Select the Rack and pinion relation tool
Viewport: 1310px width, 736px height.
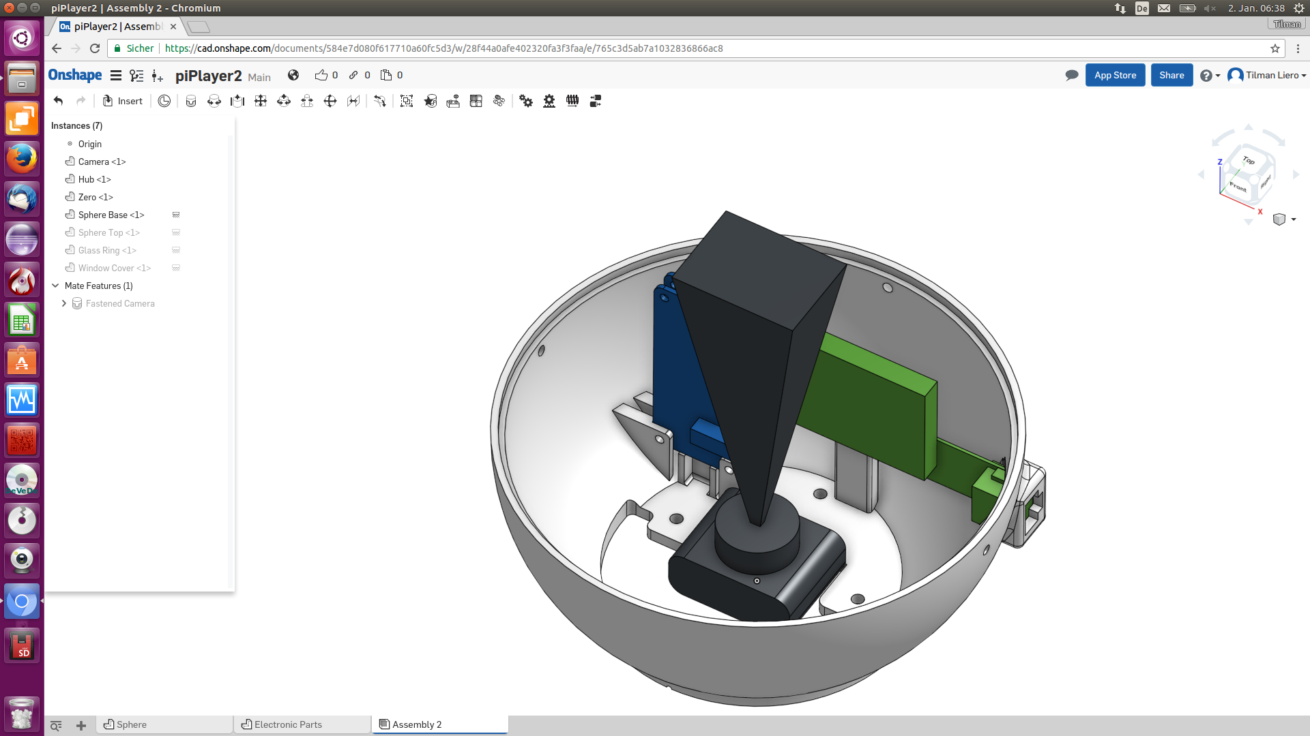click(x=549, y=101)
